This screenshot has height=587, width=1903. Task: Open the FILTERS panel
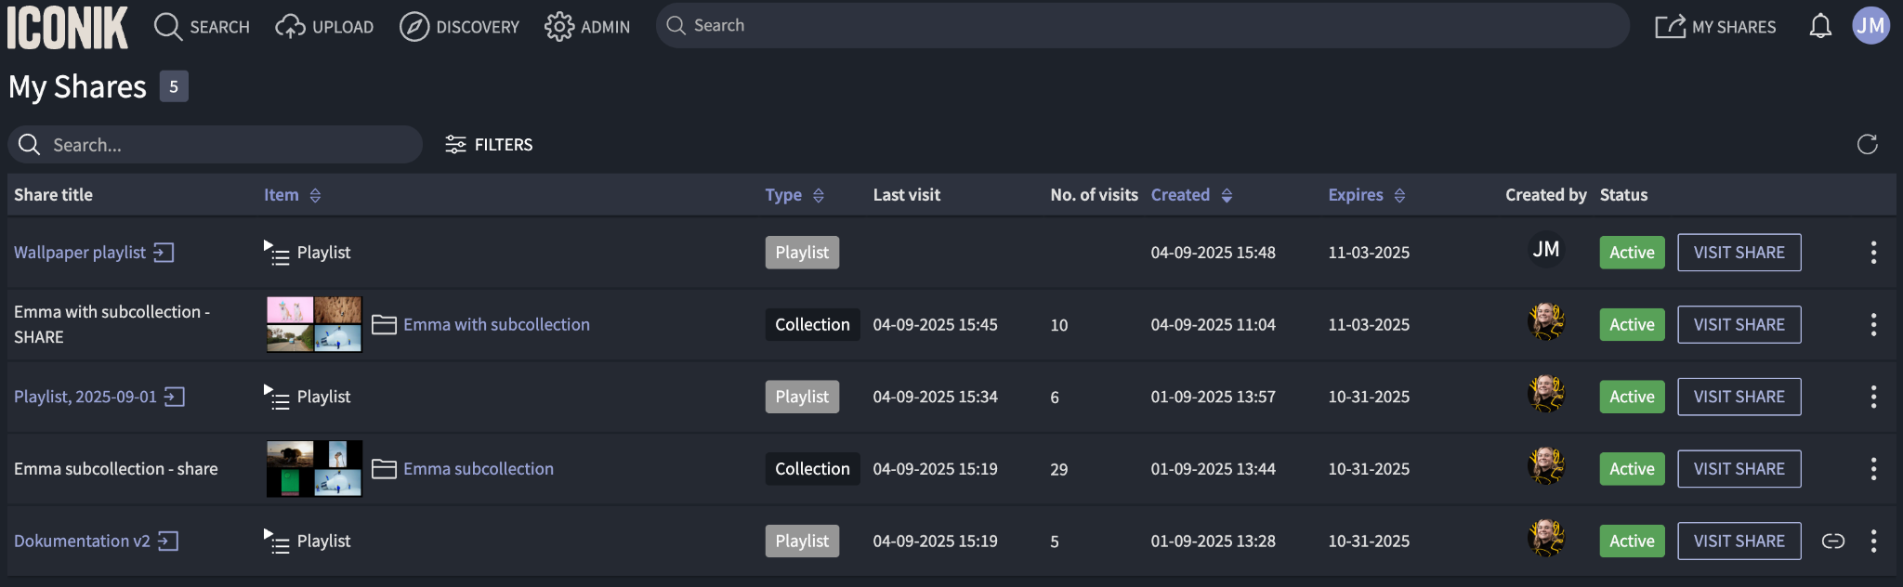[x=489, y=145]
